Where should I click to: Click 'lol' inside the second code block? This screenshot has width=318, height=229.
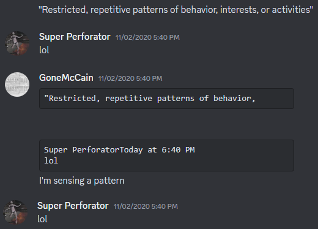coord(51,161)
